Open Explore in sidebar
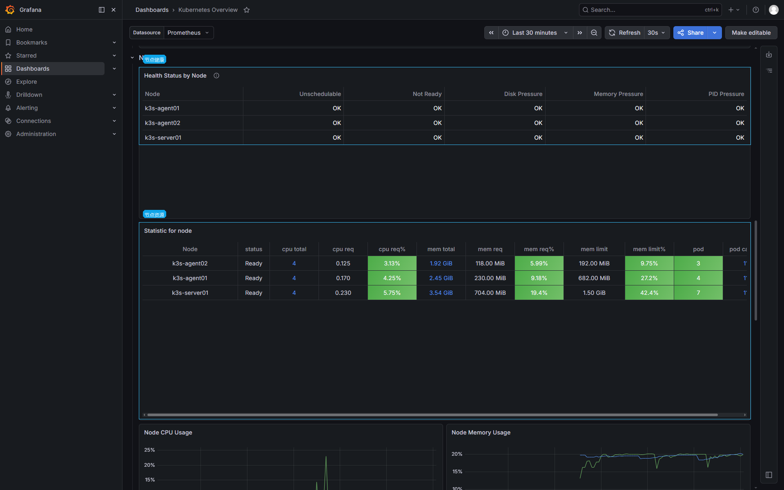Screen dimensions: 784x490 click(27, 82)
